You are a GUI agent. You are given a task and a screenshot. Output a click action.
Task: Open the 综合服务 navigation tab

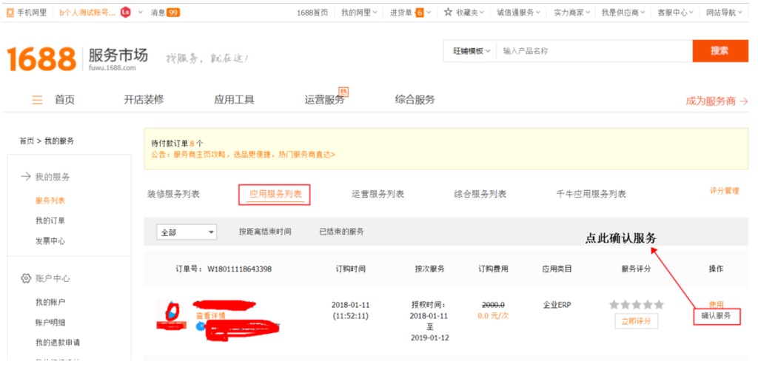click(x=415, y=99)
